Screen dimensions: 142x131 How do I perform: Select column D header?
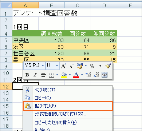[104, 5]
